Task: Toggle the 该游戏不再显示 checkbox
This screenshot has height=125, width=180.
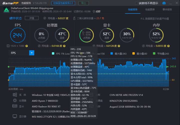Action: click(x=136, y=3)
